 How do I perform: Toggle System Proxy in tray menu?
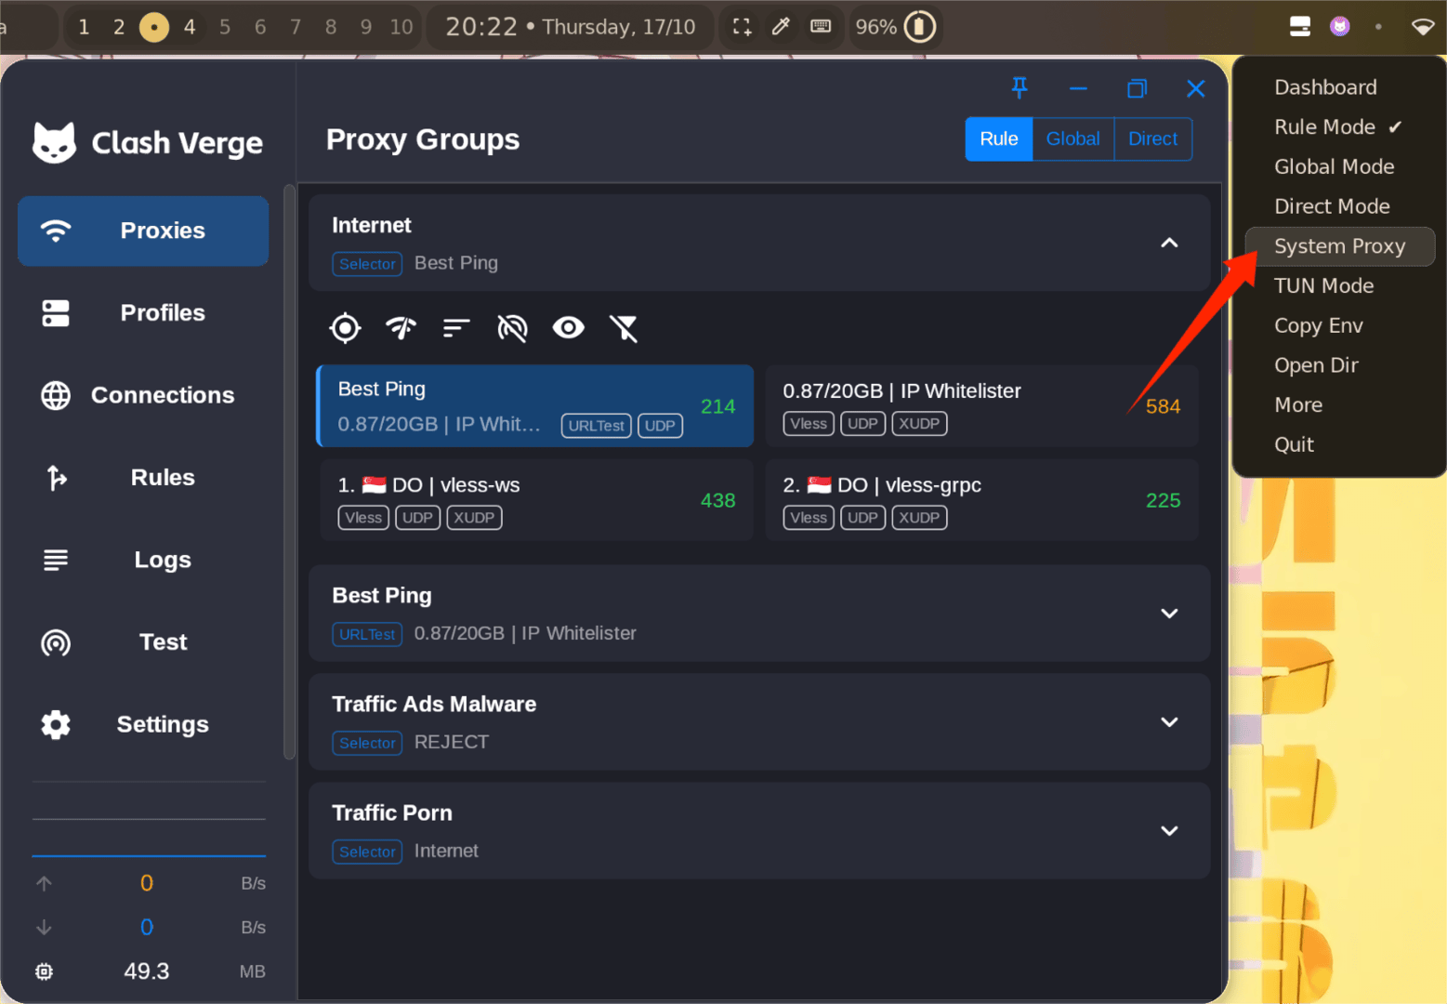[x=1339, y=246]
